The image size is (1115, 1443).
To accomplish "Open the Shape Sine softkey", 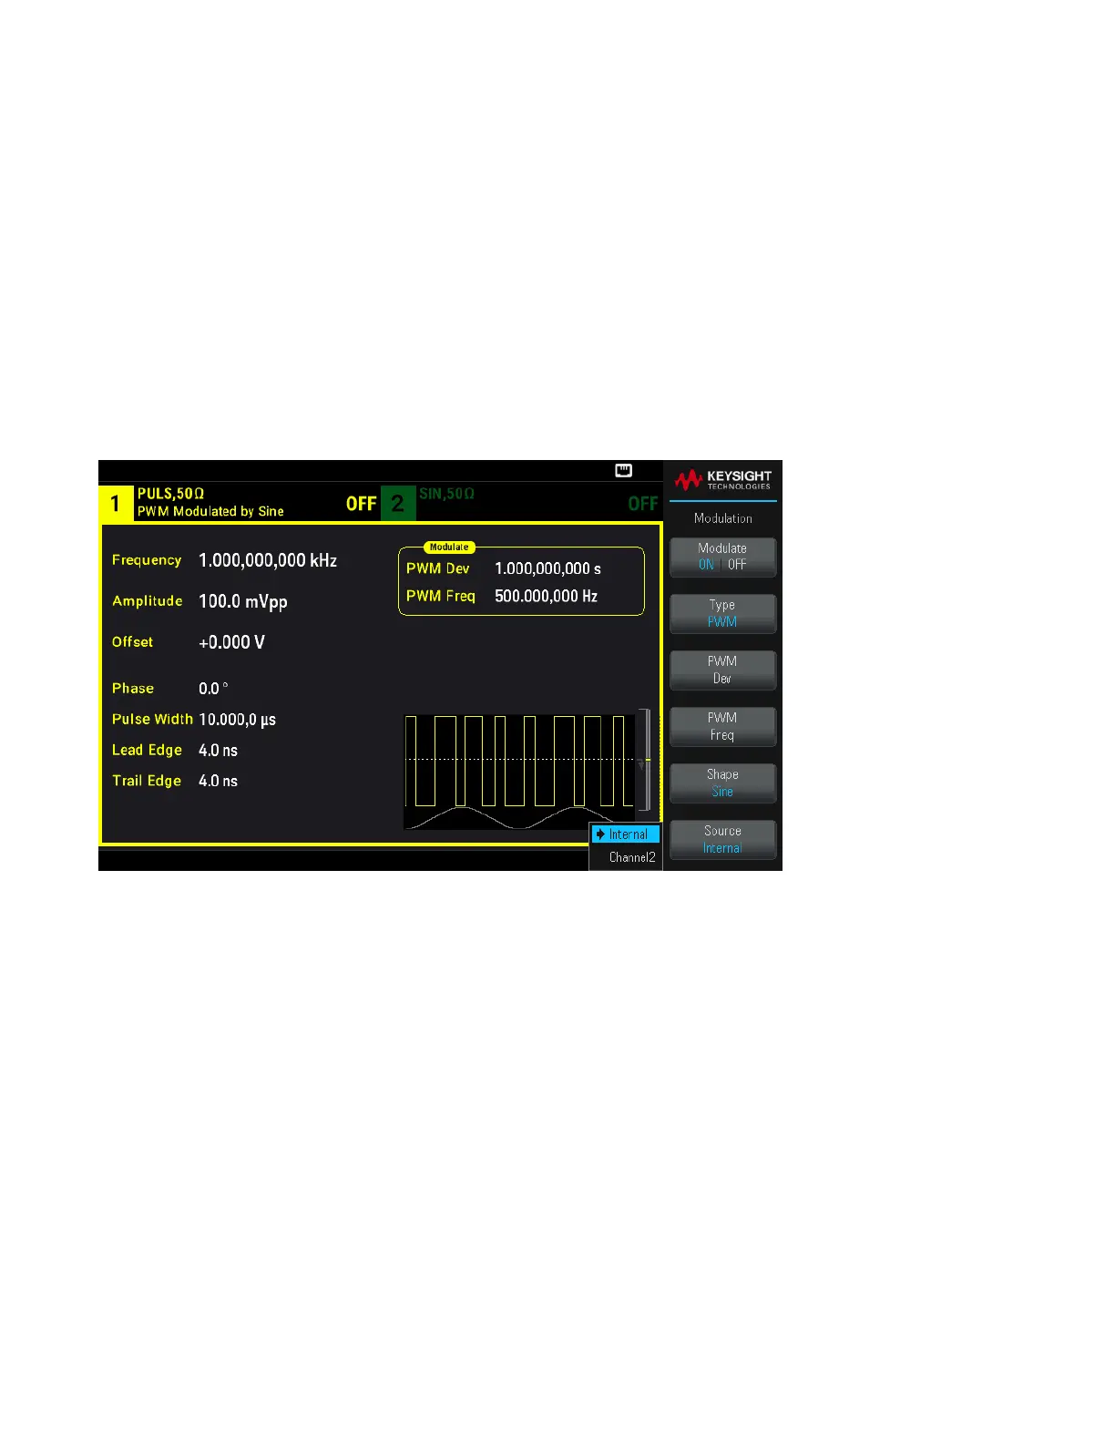I will coord(722,783).
